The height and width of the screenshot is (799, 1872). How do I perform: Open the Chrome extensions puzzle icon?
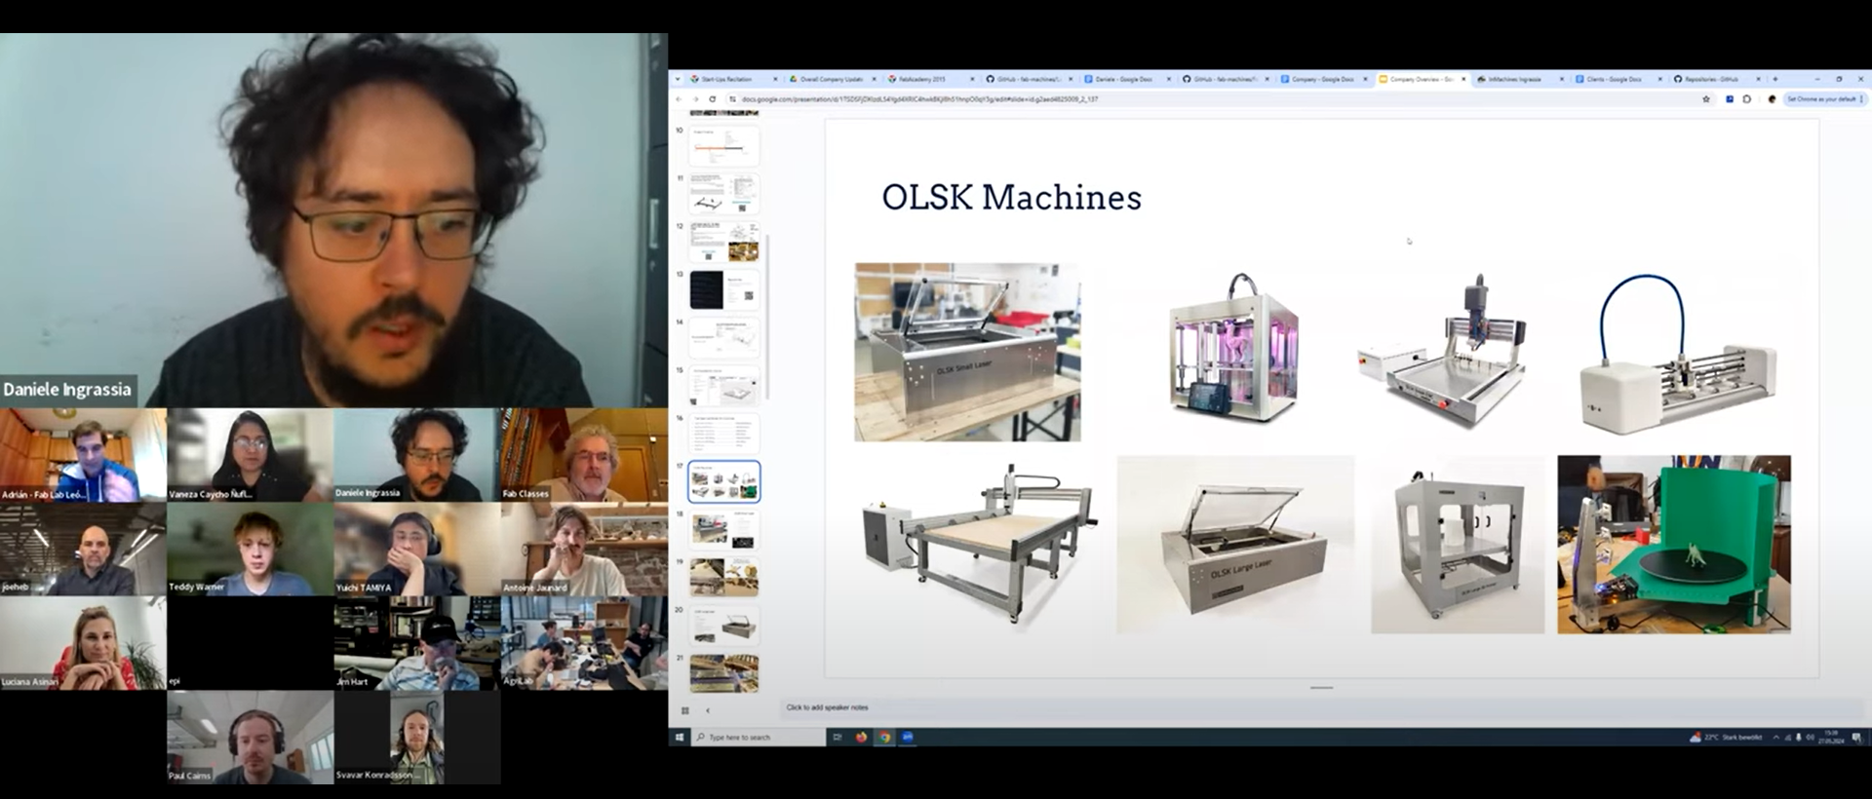tap(1747, 99)
